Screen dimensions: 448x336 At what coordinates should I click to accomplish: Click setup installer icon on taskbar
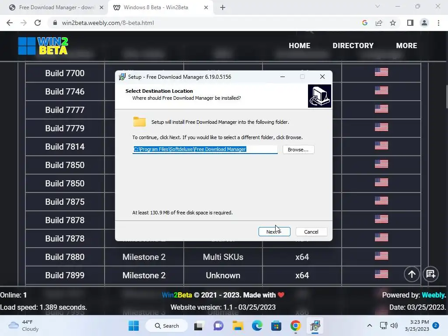pos(315,325)
